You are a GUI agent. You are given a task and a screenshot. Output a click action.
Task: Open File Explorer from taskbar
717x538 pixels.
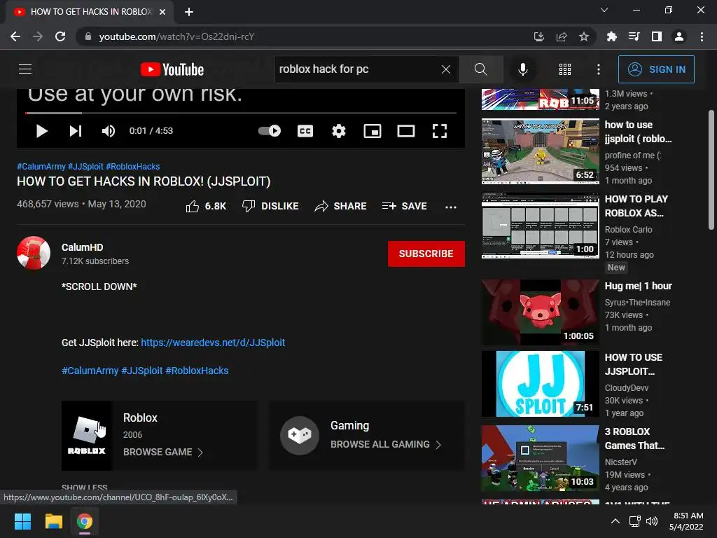pos(53,521)
